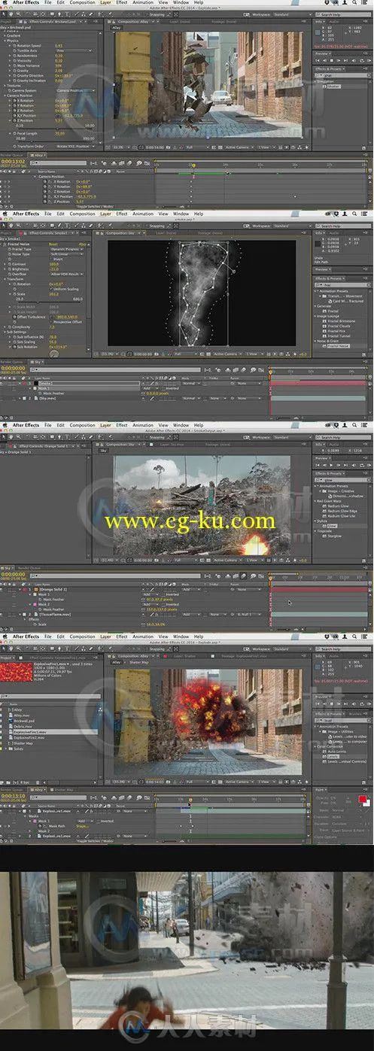Open Noise Type dropdown showing Soft Linear
Screen dimensions: 374x1051
68,254
